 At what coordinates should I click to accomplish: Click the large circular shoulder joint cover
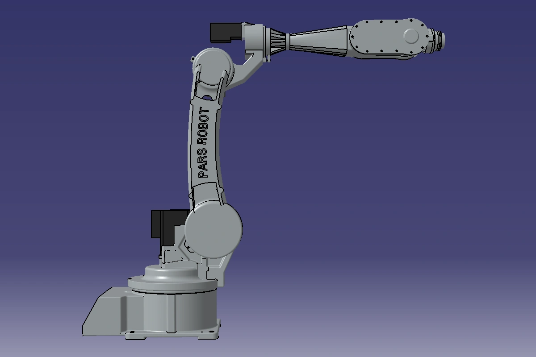click(x=214, y=228)
